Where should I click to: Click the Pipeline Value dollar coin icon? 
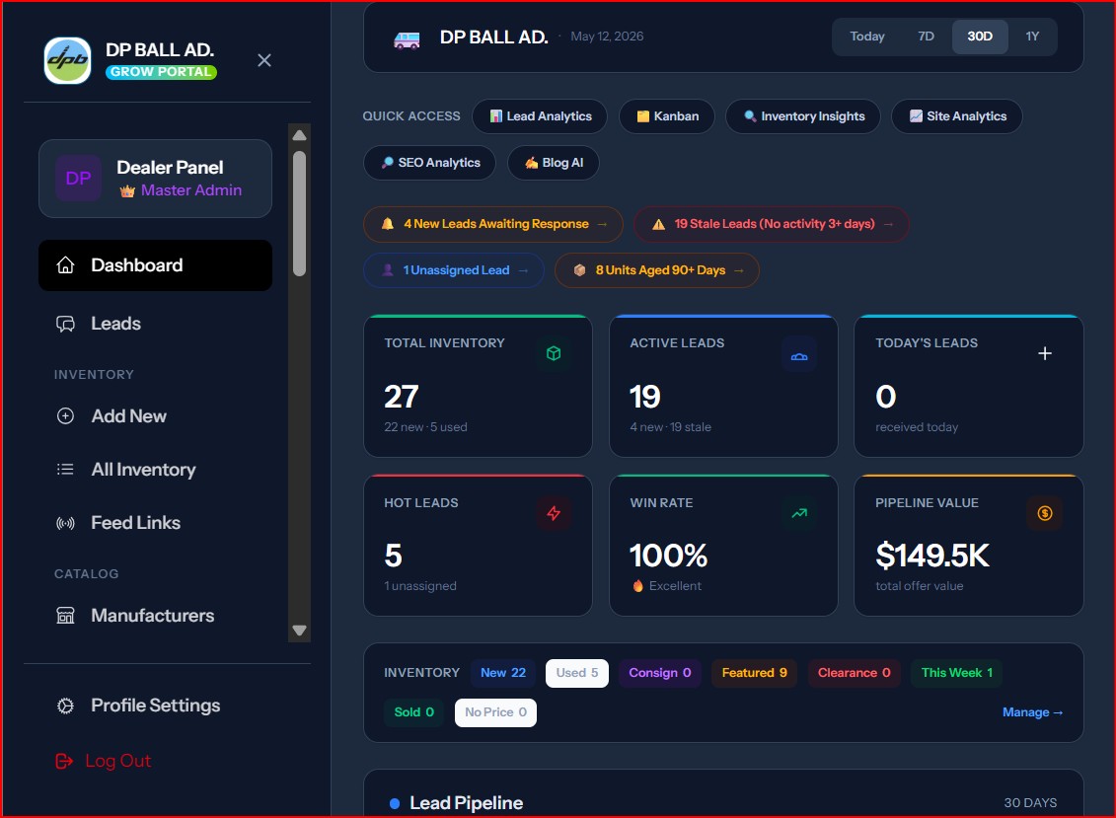[1045, 513]
